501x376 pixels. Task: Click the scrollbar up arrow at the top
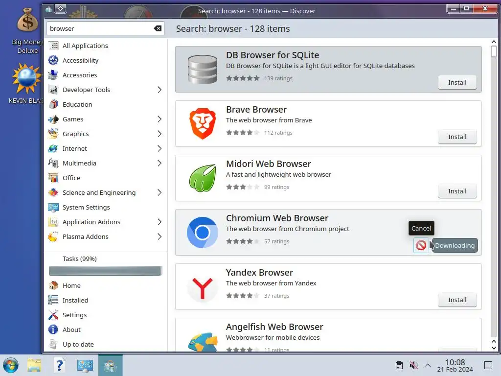(x=494, y=42)
